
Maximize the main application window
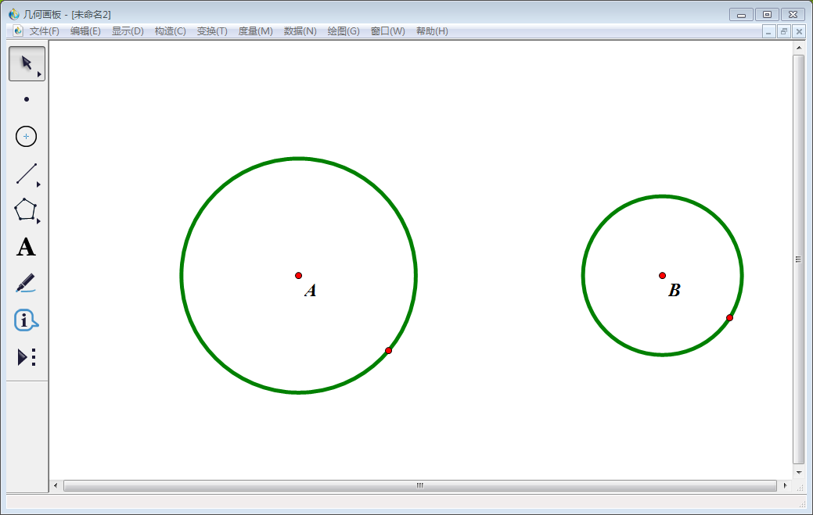[x=767, y=15]
